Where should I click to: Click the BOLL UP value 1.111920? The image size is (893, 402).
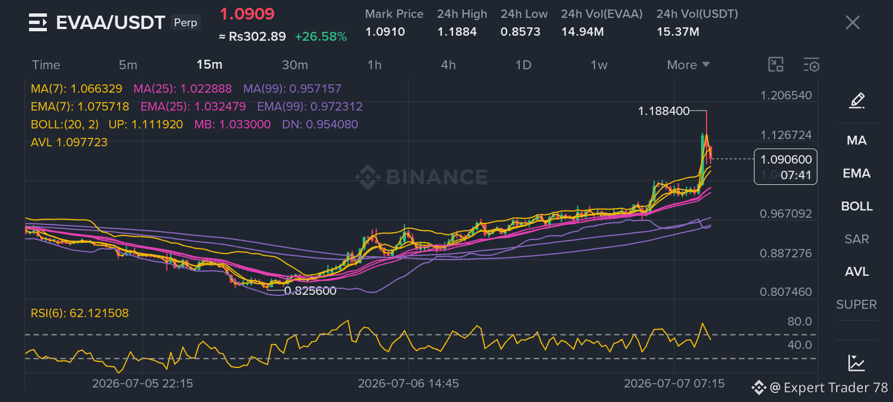coord(146,125)
